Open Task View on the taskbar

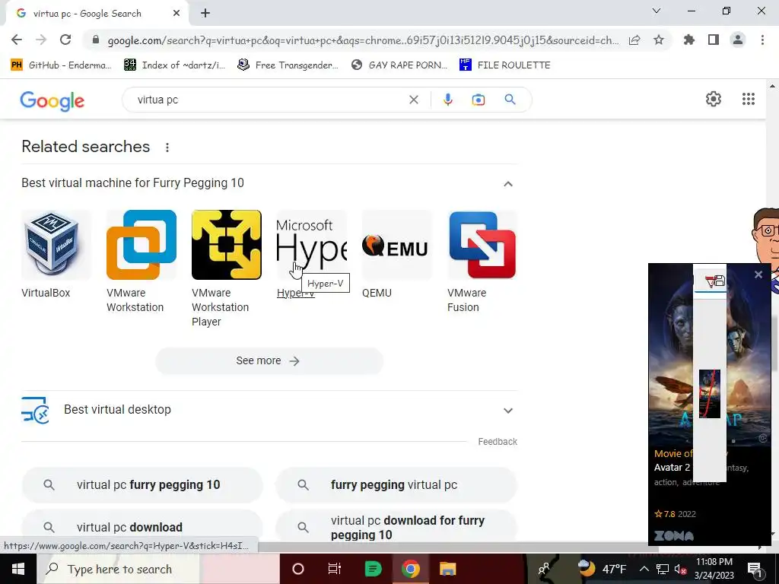click(x=335, y=569)
